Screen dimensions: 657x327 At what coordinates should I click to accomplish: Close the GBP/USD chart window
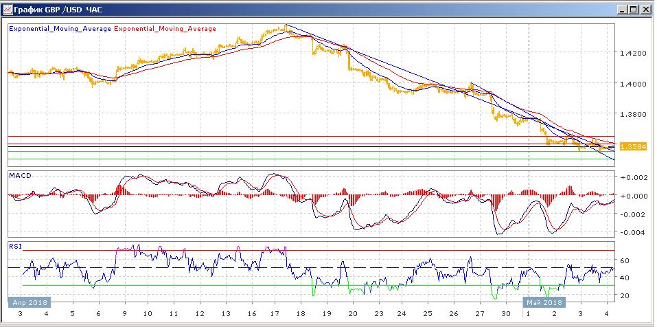tap(646, 9)
